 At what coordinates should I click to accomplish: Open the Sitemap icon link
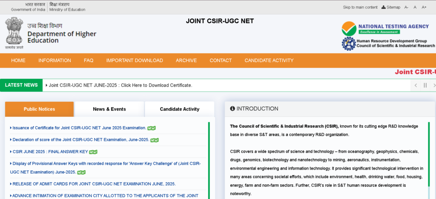391,7
